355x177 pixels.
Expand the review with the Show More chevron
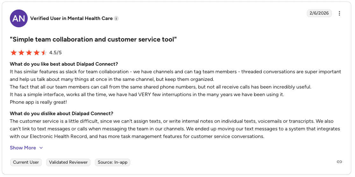click(x=41, y=148)
